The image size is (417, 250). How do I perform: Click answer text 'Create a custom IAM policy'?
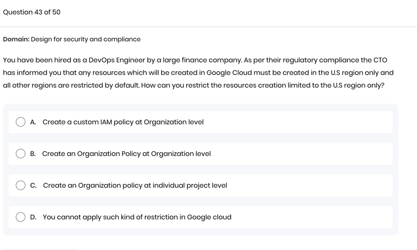(123, 122)
